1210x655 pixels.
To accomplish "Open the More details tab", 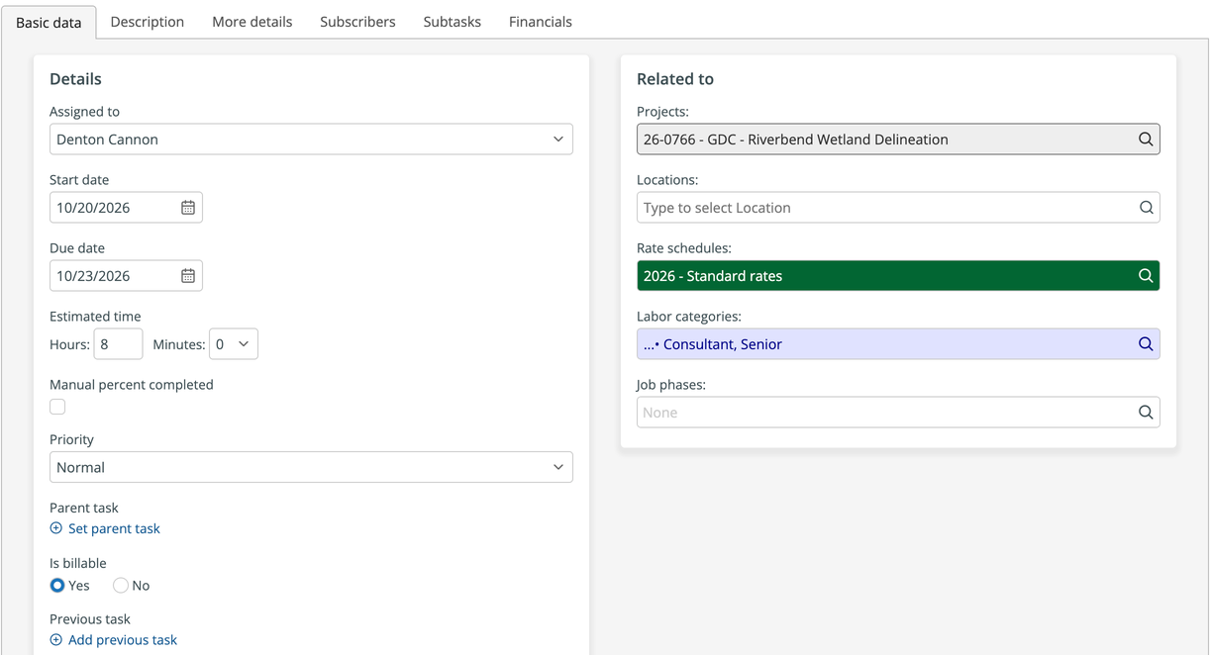I will tap(252, 22).
